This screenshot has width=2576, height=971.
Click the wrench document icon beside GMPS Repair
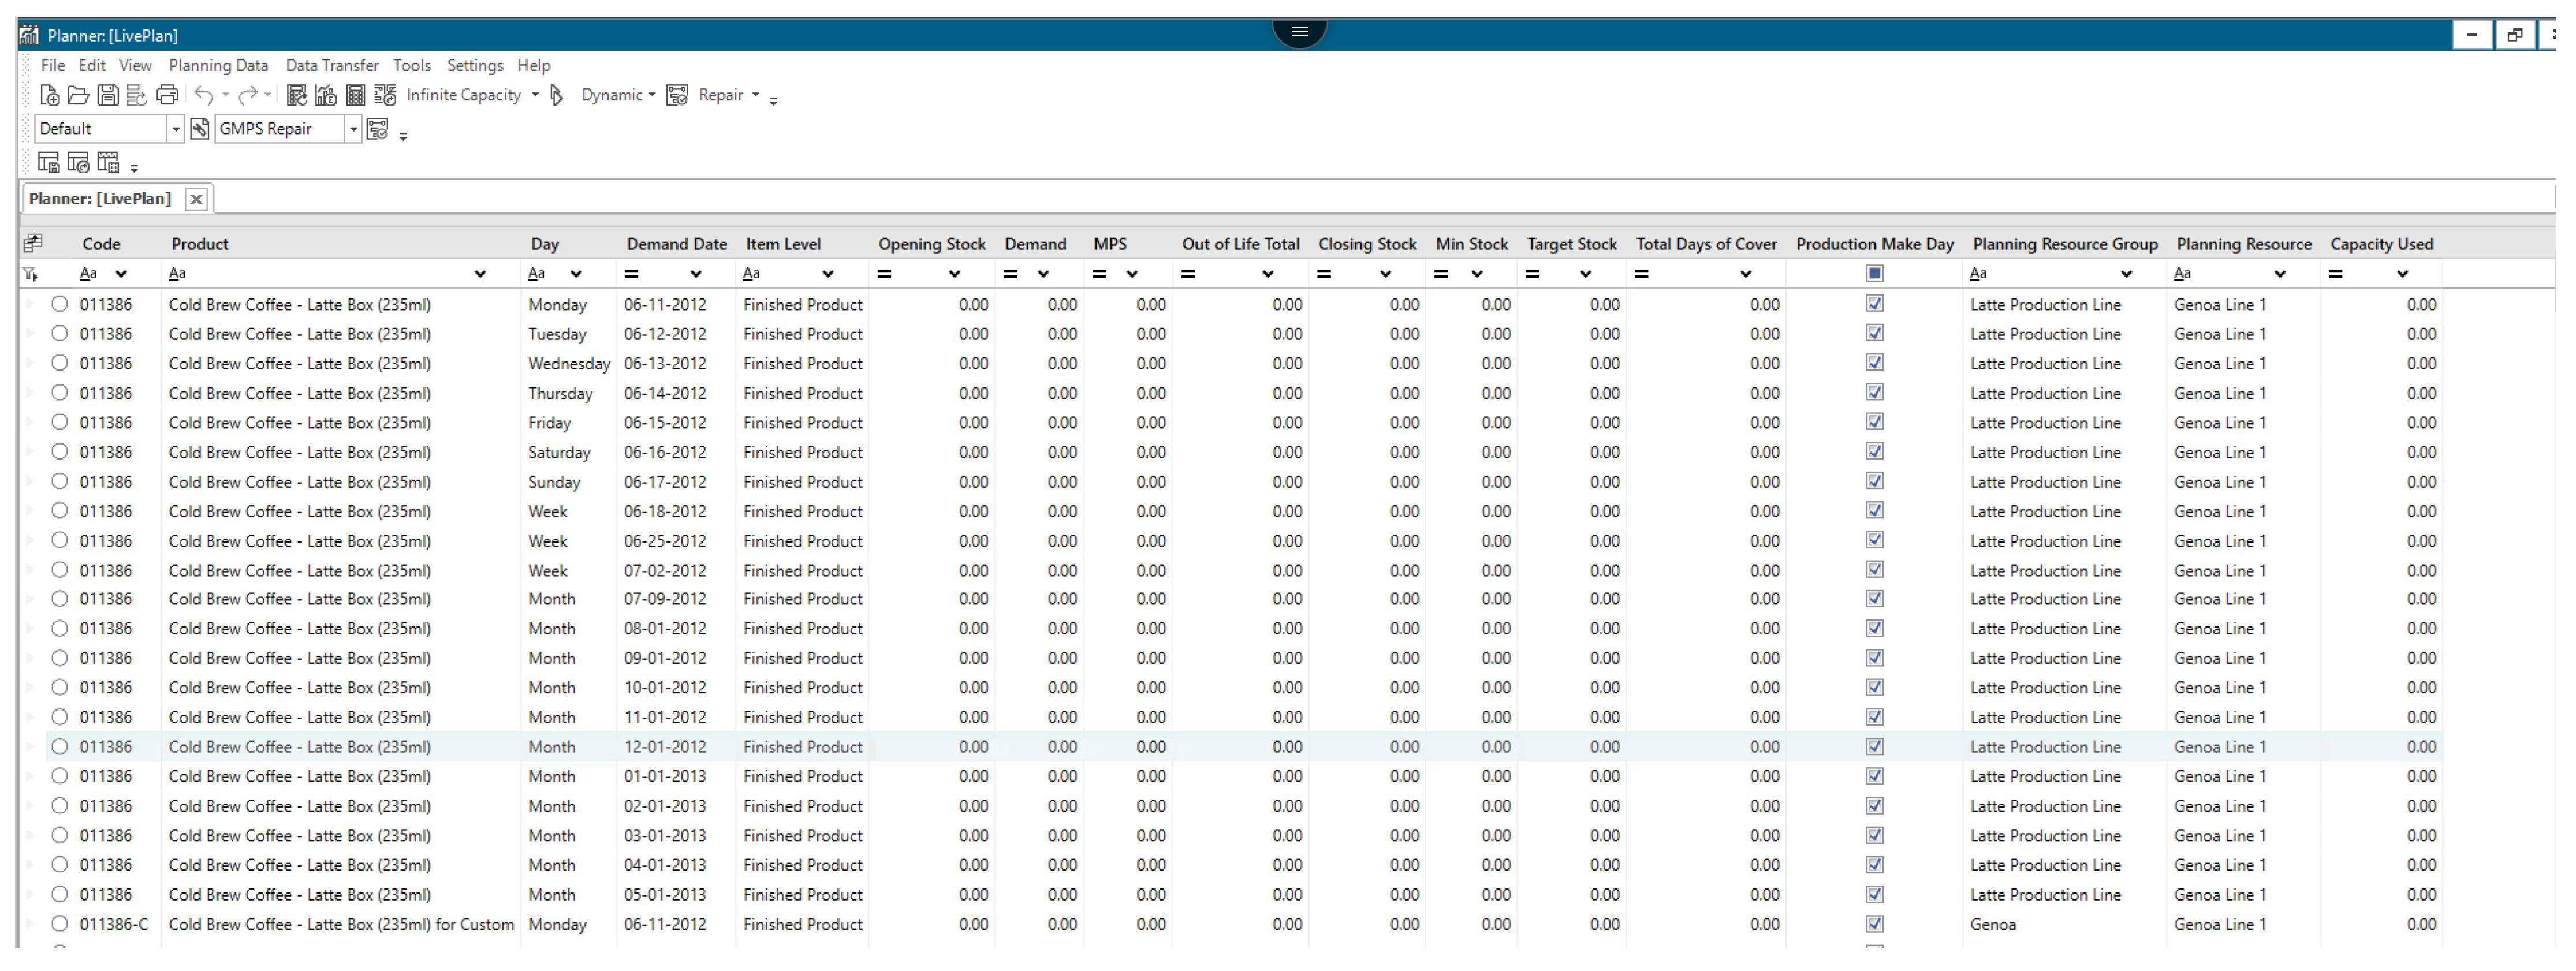(200, 129)
